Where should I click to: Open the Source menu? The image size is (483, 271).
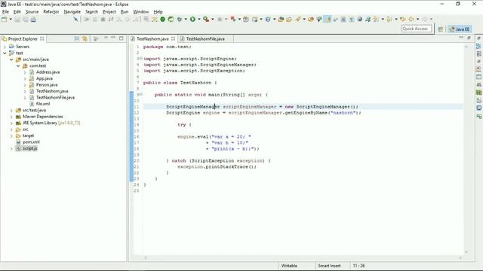coord(32,12)
